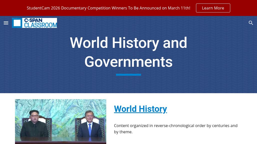
Task: Activate the search tool top right
Action: tap(251, 23)
